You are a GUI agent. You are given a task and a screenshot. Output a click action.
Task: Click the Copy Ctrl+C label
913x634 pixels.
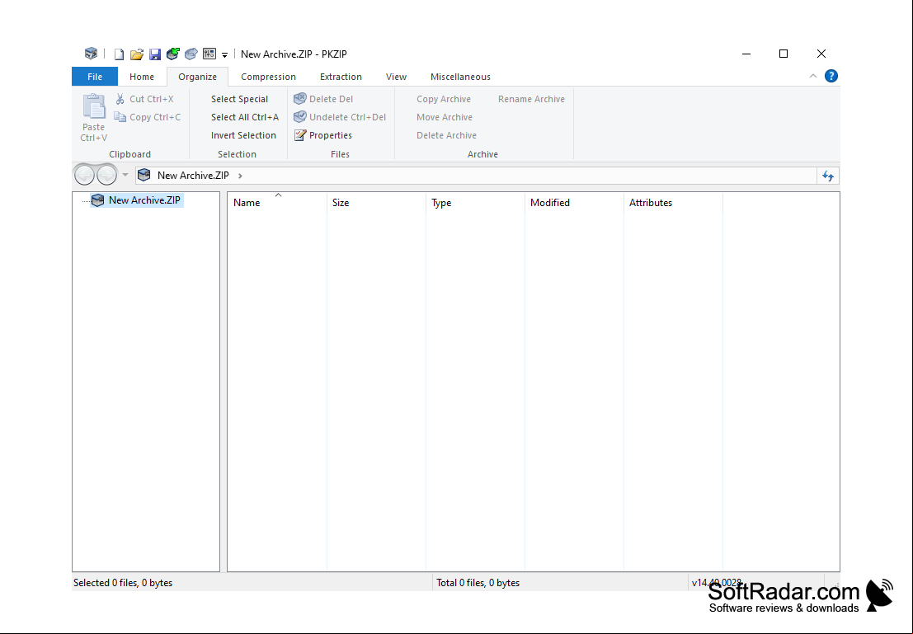[156, 117]
